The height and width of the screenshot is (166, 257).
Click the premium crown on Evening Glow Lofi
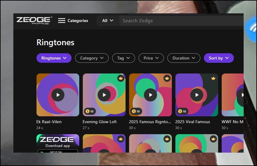click(x=121, y=78)
